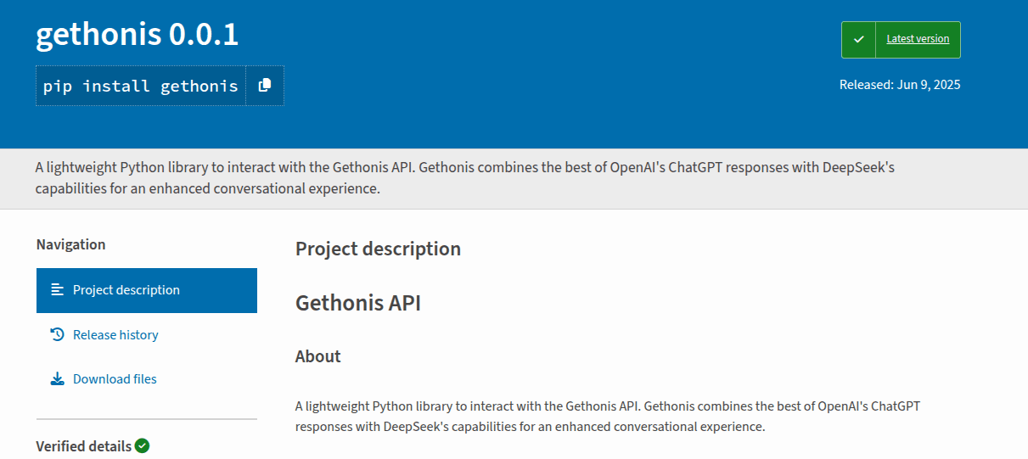The image size is (1028, 459).
Task: Click the copy to clipboard icon
Action: pos(265,86)
